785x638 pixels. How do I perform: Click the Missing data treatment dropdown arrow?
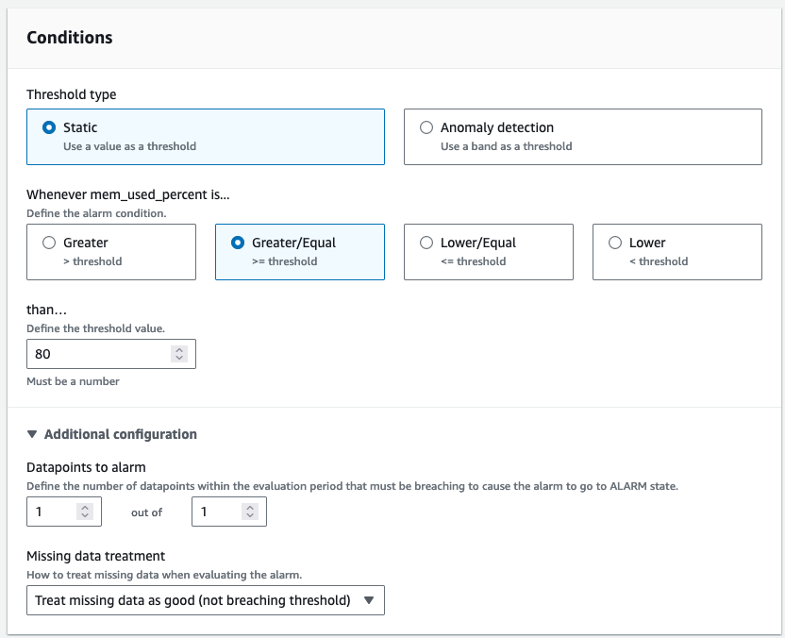(369, 600)
